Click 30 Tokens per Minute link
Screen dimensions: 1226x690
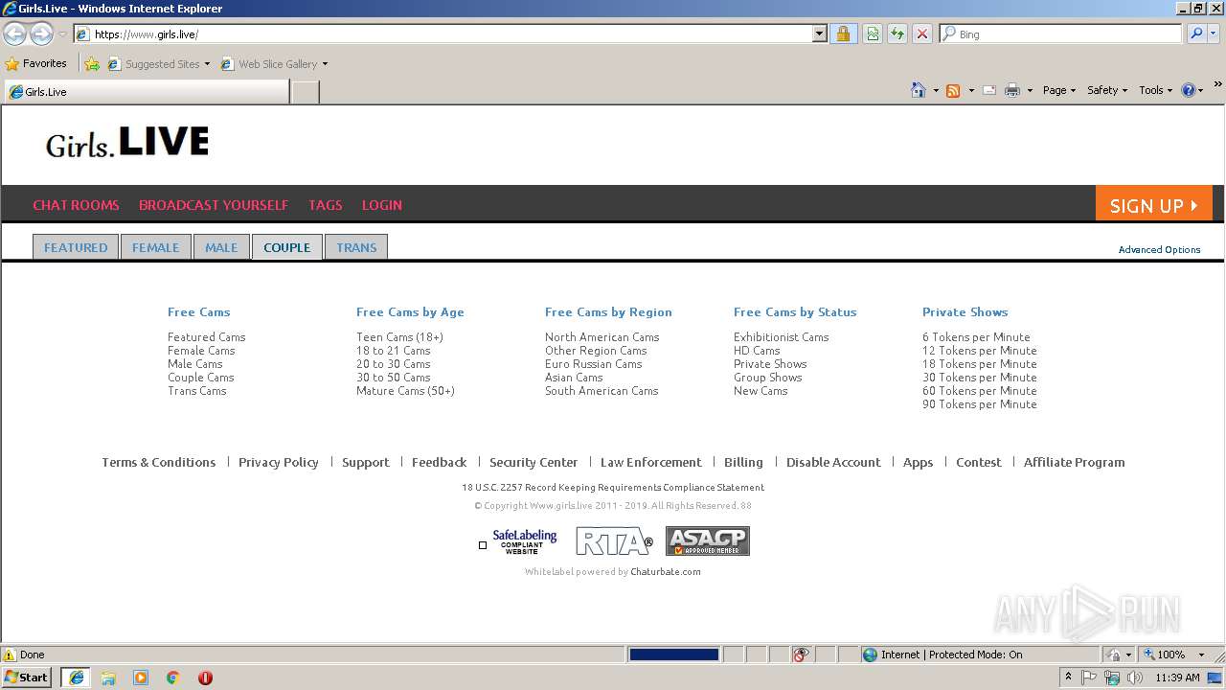click(979, 378)
